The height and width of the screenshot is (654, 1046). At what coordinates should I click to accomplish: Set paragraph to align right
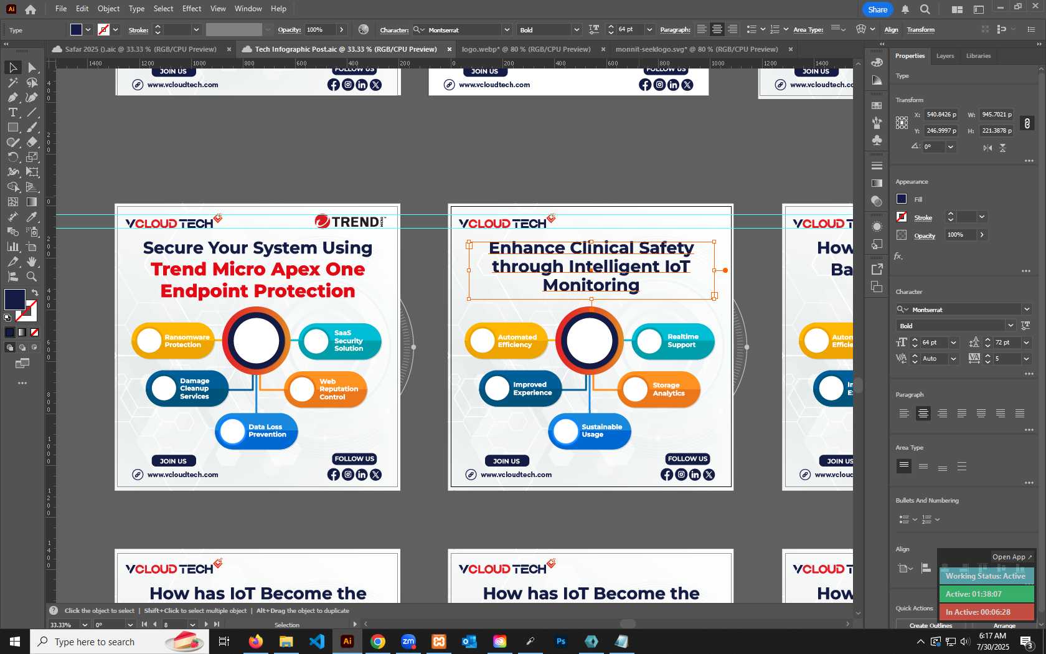[943, 414]
